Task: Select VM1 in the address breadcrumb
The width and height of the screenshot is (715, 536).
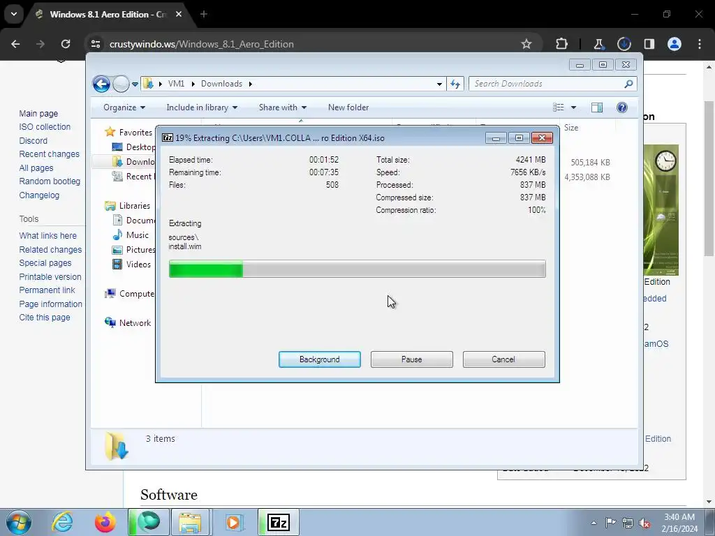Action: [x=176, y=84]
